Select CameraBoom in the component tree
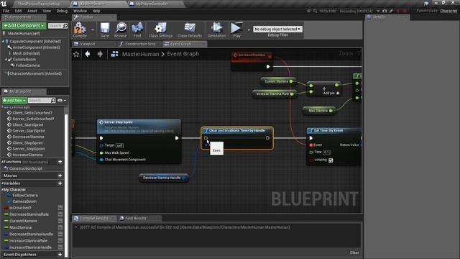The height and width of the screenshot is (259, 460). click(x=24, y=59)
